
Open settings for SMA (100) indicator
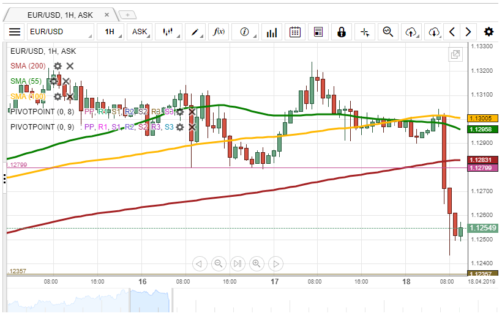point(58,97)
